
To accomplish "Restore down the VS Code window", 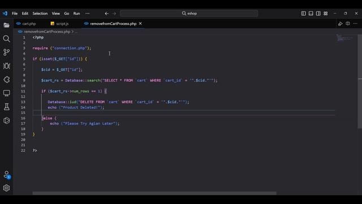I will (x=346, y=14).
